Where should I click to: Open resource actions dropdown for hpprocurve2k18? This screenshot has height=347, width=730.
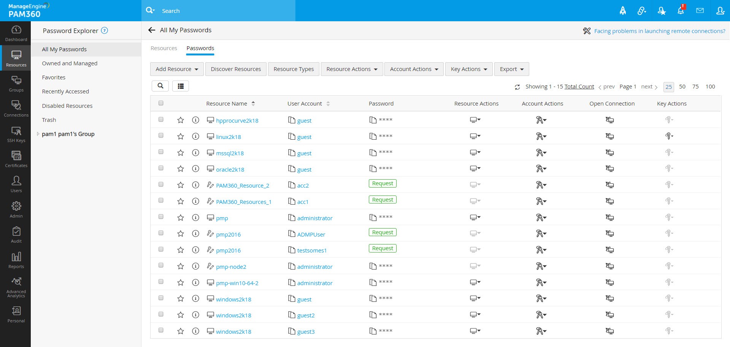coord(475,120)
